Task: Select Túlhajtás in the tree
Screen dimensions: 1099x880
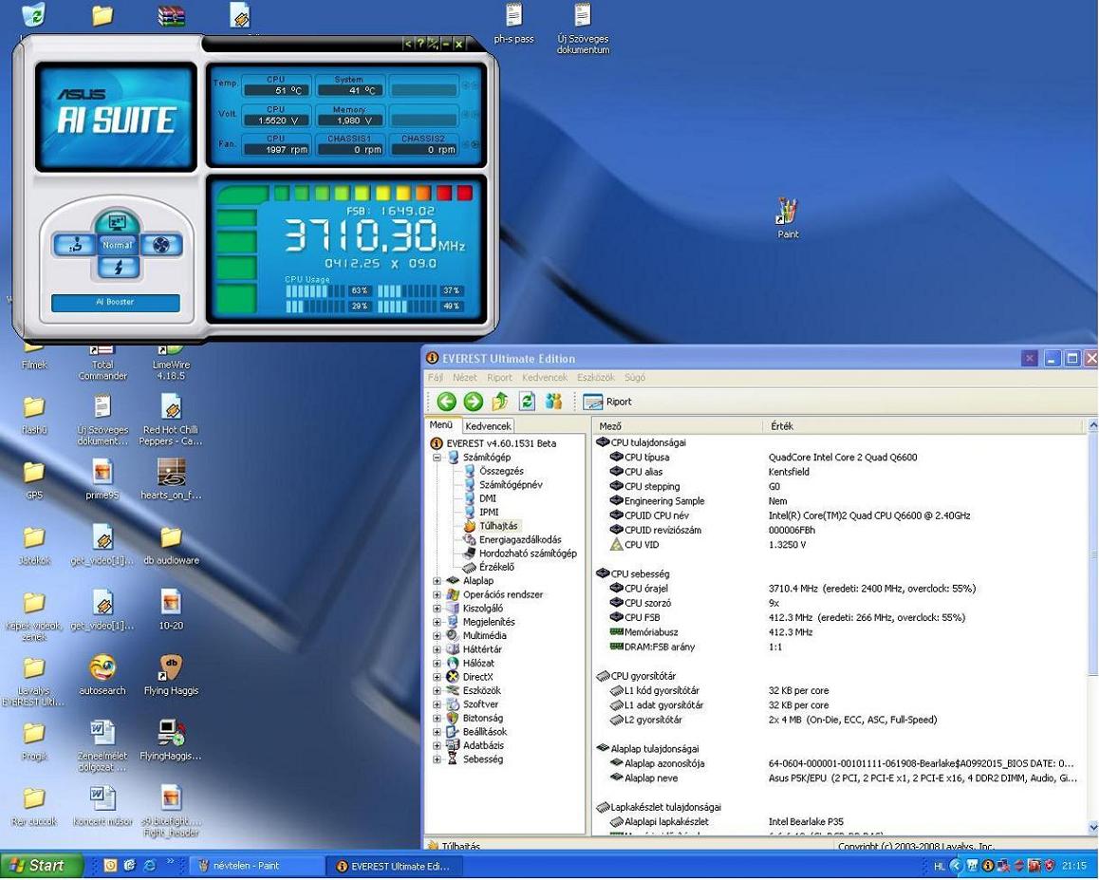Action: click(498, 526)
